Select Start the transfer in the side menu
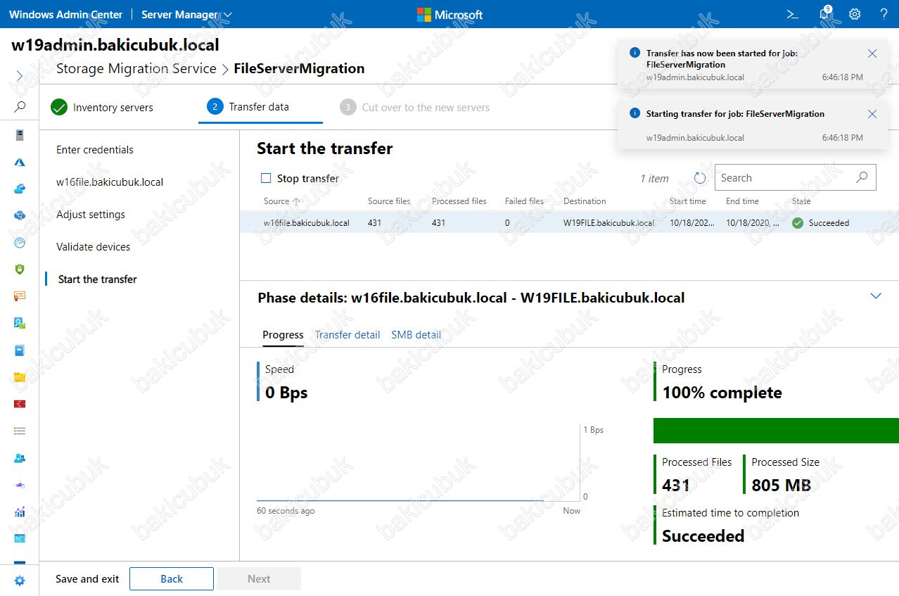The width and height of the screenshot is (899, 596). click(x=98, y=279)
